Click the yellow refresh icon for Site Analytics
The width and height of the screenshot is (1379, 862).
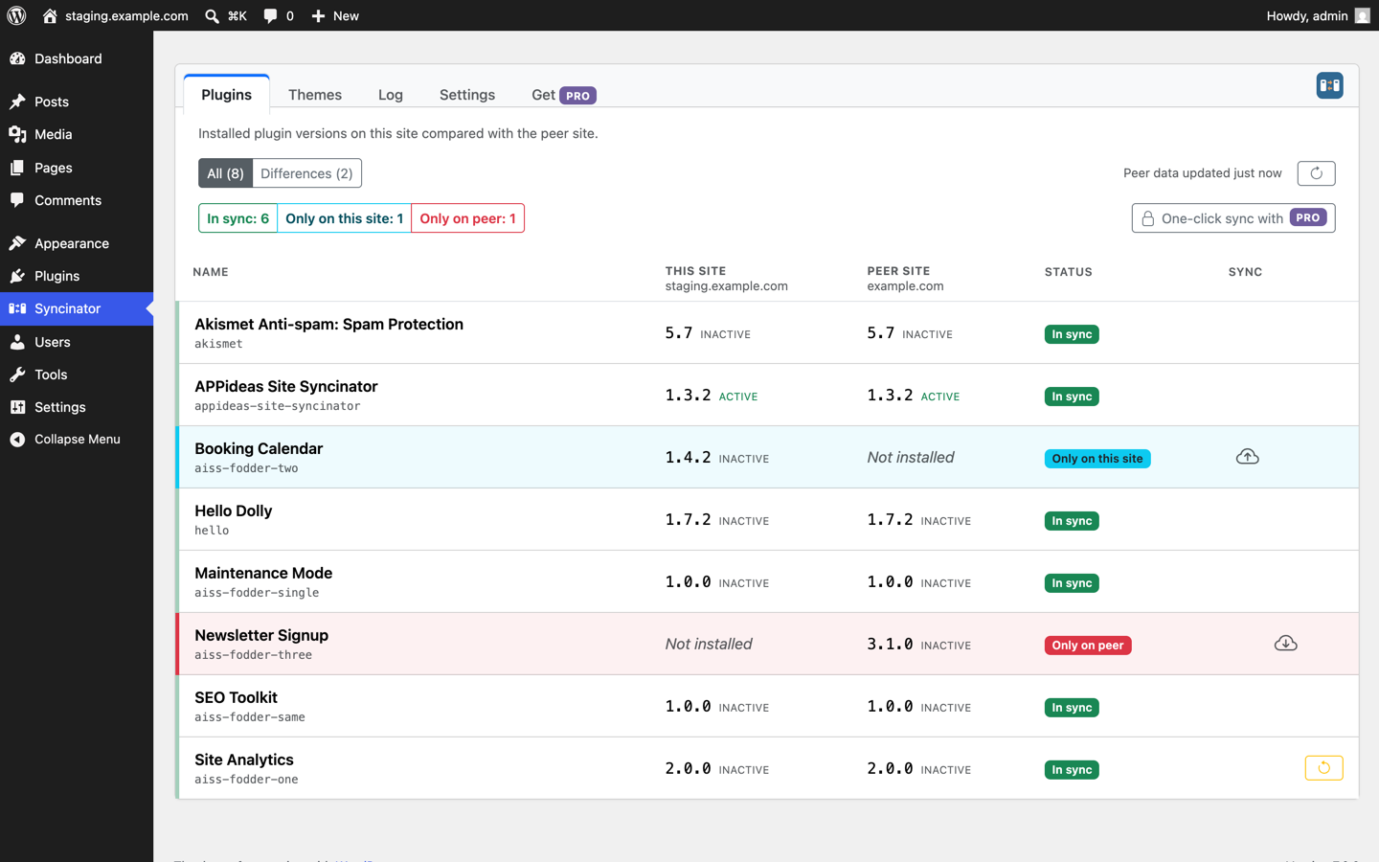1323,768
